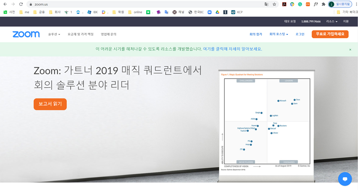Viewport: 358px width, 190px height.
Task: Open the green Naver 'N' bookmark
Action: tap(148, 12)
